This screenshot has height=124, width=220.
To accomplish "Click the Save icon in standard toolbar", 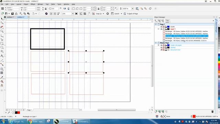I will (12, 14).
